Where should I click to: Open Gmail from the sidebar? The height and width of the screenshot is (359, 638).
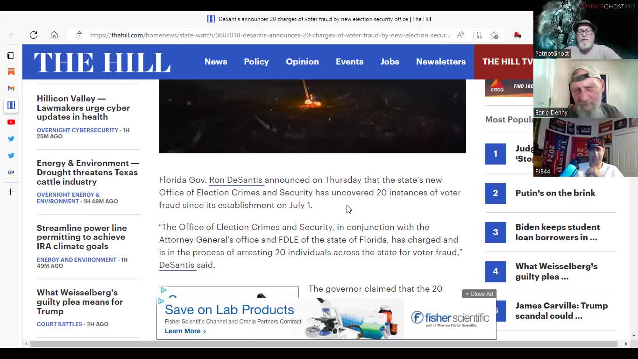coord(11,88)
